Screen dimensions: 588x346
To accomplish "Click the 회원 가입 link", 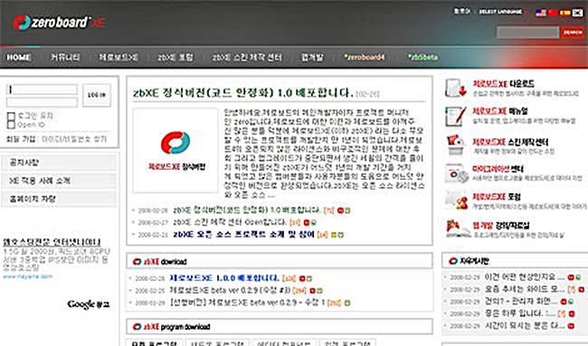I will pyautogui.click(x=21, y=139).
